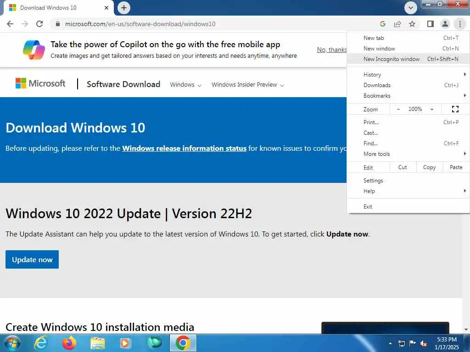The height and width of the screenshot is (352, 470).
Task: Open the side panel icon
Action: coord(431,24)
